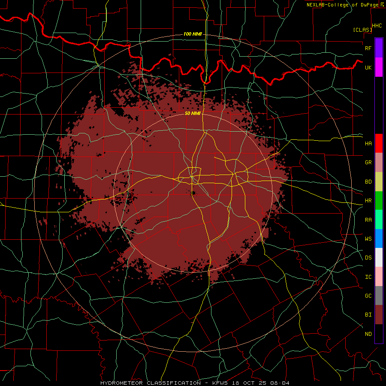Click the NEXLAB-College of DuPage text
This screenshot has width=386, height=386.
pos(342,5)
